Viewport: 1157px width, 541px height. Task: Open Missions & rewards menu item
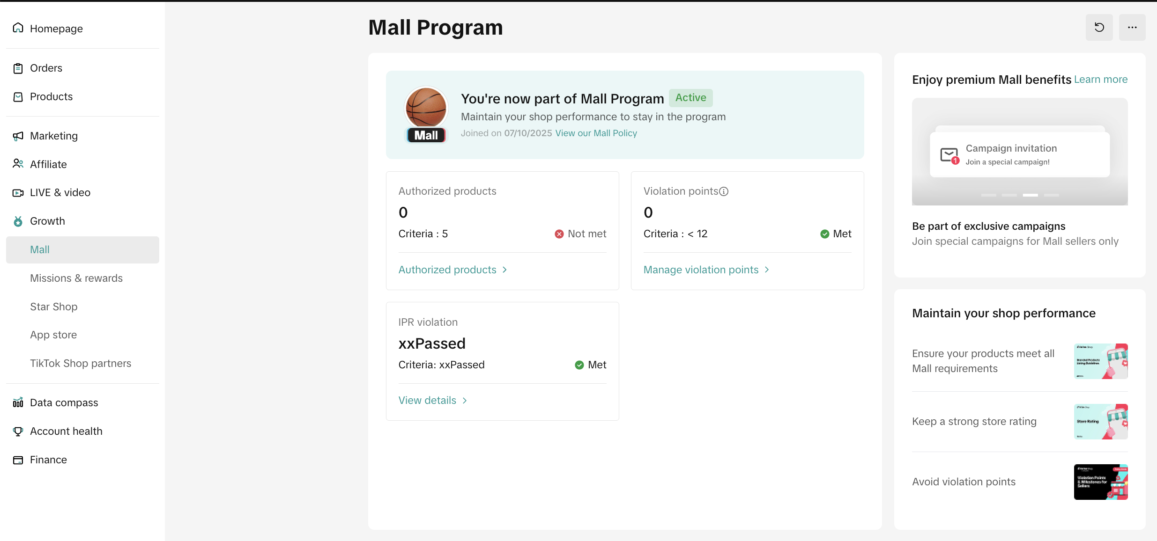tap(76, 278)
